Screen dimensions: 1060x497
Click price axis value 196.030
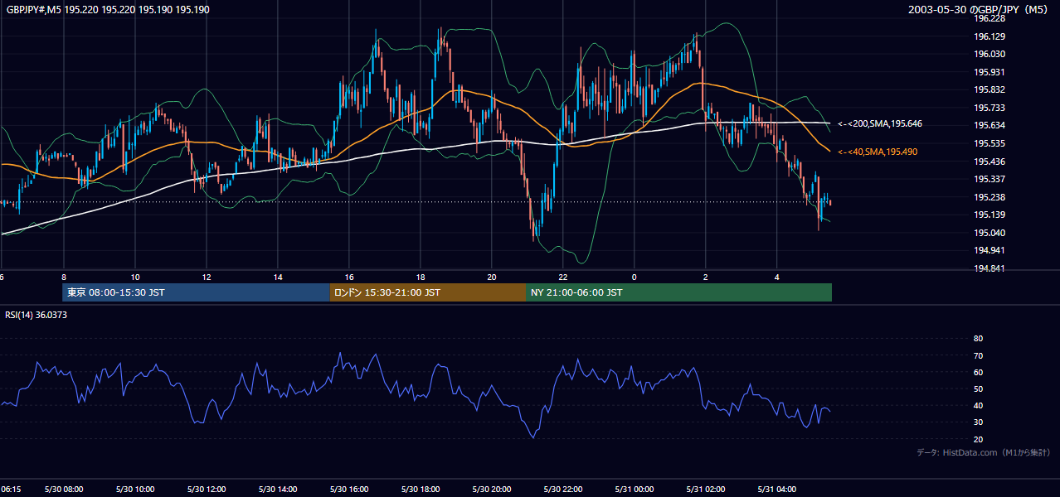[x=990, y=54]
